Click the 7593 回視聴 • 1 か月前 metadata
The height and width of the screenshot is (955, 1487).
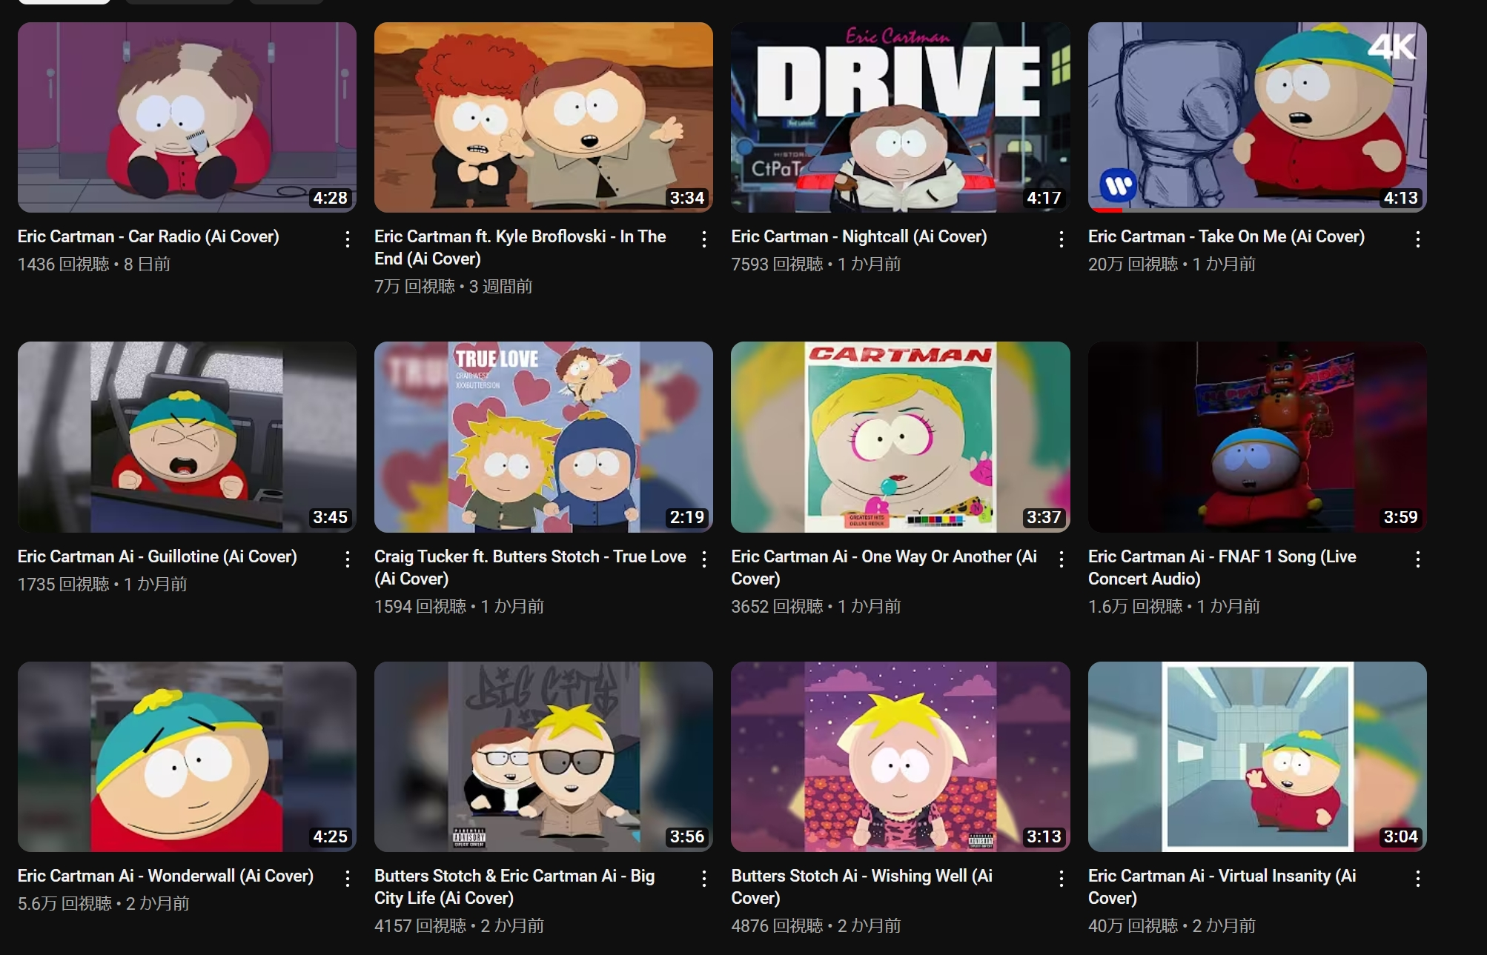[x=816, y=264]
